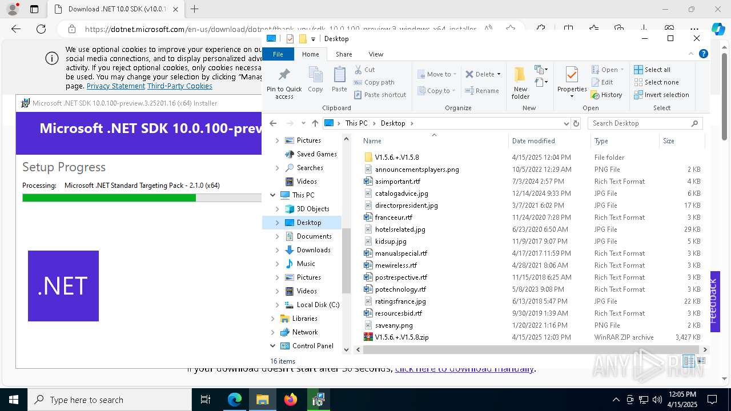
Task: Open Edge from the taskbar
Action: (x=235, y=400)
